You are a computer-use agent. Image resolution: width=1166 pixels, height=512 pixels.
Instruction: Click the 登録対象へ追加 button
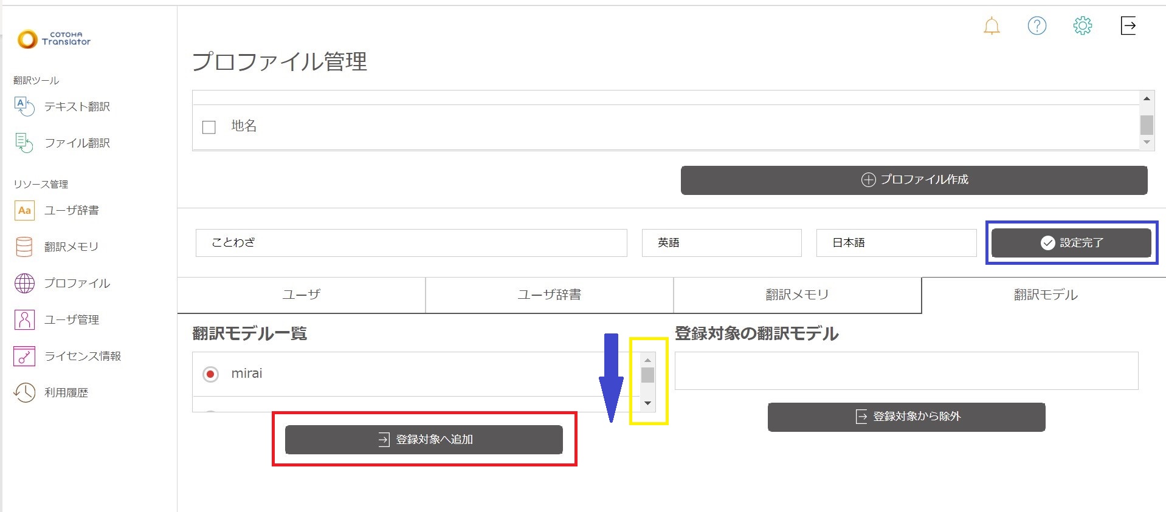pos(424,440)
